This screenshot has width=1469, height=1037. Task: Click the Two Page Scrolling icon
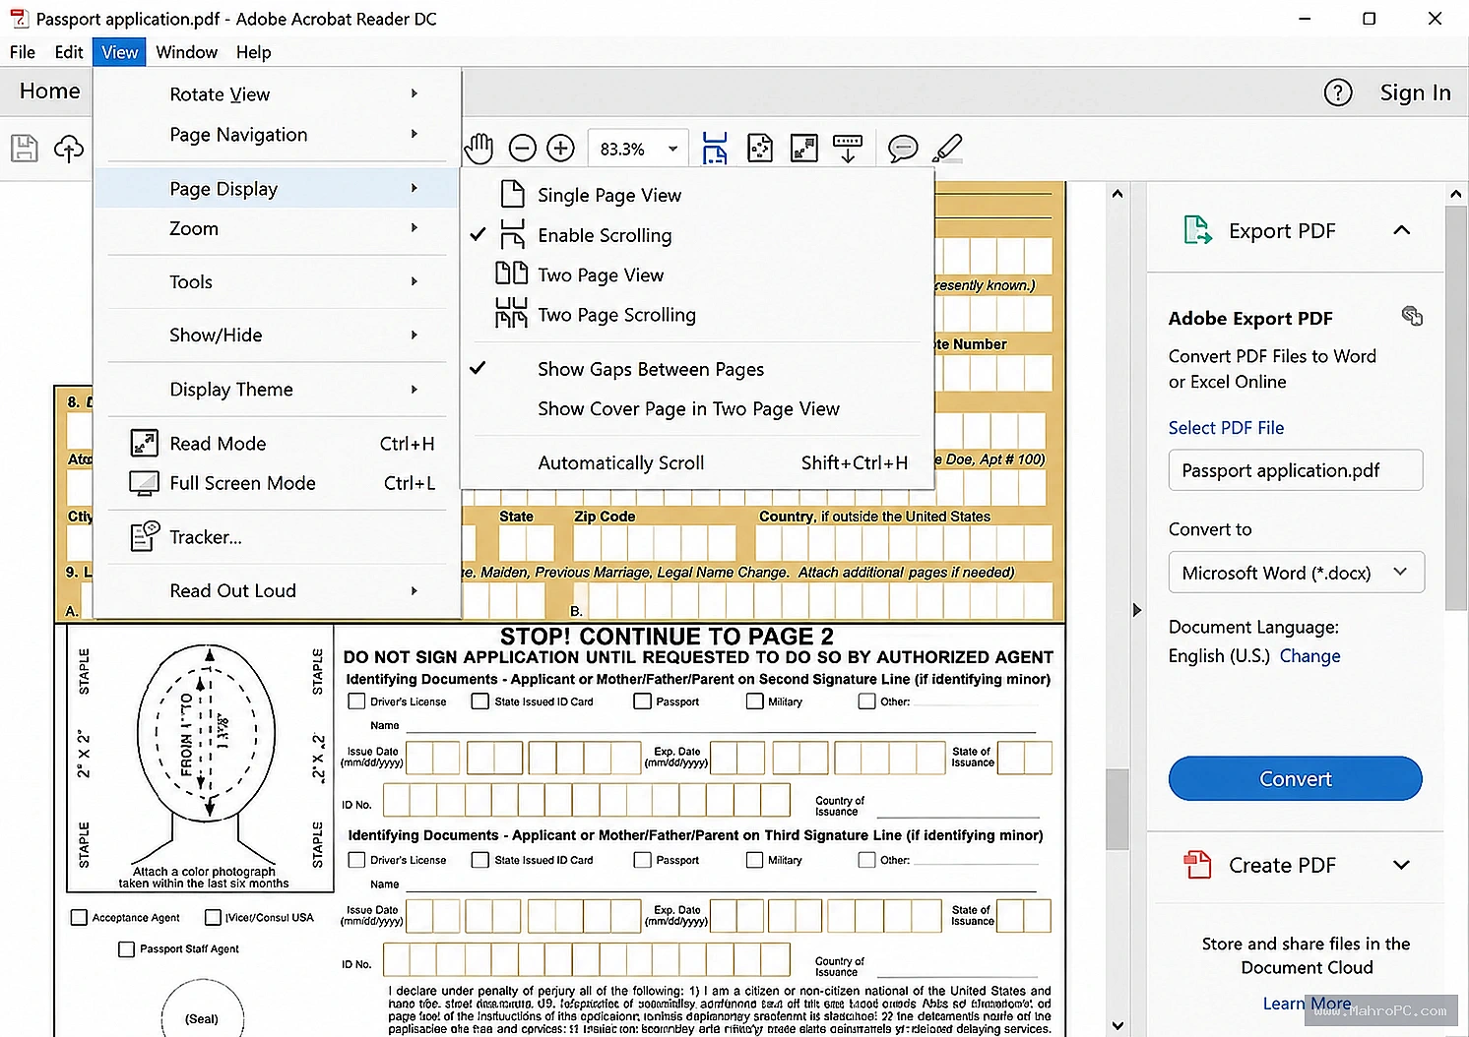pos(512,313)
